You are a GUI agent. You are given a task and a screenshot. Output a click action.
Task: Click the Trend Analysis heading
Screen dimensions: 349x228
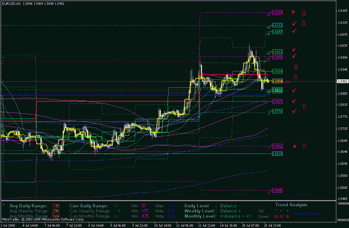click(x=291, y=205)
